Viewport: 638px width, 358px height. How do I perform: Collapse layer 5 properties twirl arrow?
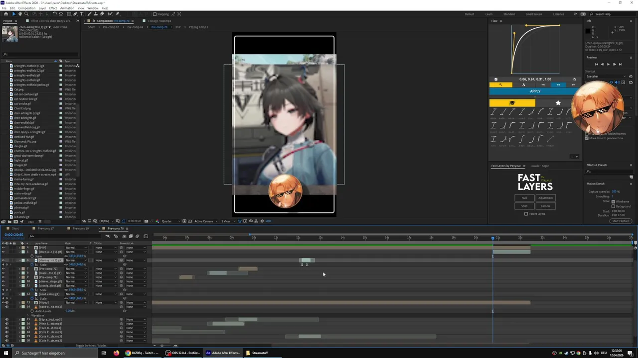(19, 252)
